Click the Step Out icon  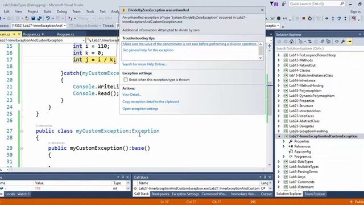pyautogui.click(x=345, y=18)
